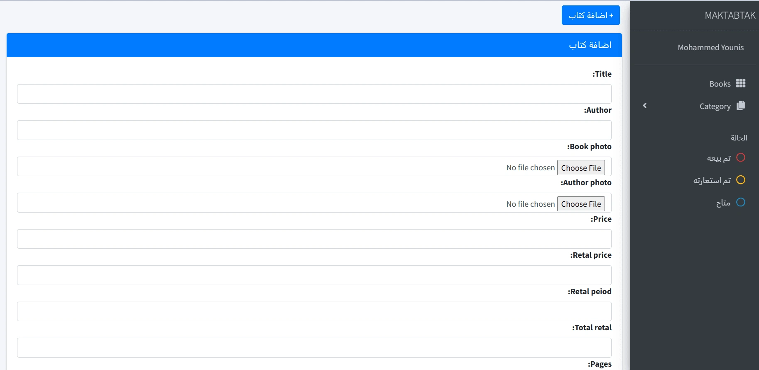Choose File for Author photo
This screenshot has width=759, height=370.
coord(581,204)
